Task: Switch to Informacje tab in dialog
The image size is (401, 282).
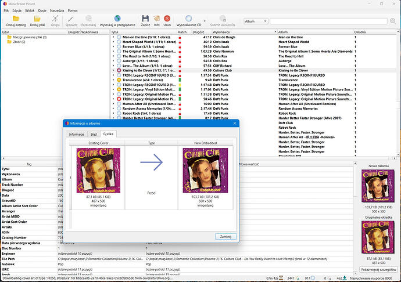Action: tap(77, 135)
